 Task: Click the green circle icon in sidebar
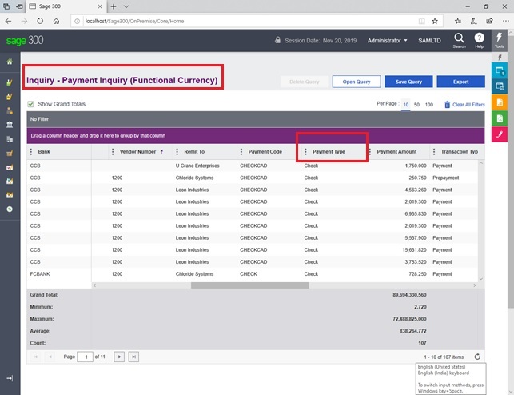[10, 209]
